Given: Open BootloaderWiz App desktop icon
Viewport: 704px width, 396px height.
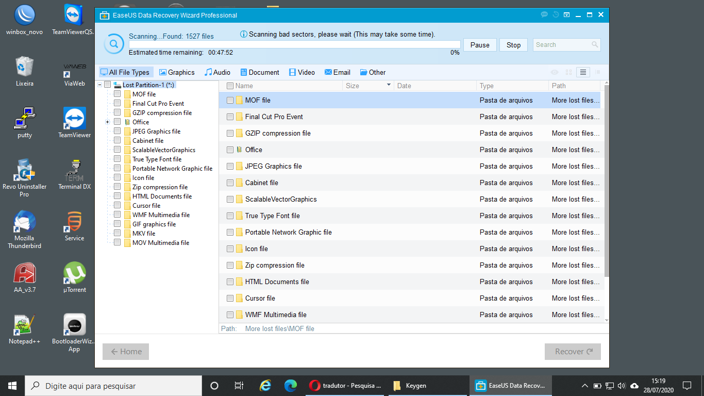Looking at the screenshot, I should 74,333.
